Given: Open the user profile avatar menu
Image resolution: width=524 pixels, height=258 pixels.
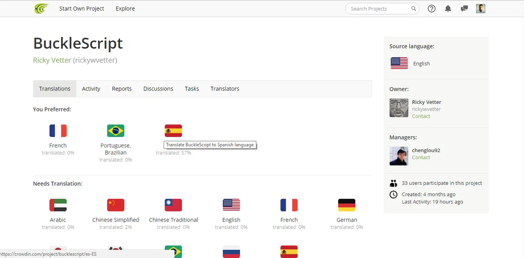Looking at the screenshot, I should point(481,9).
